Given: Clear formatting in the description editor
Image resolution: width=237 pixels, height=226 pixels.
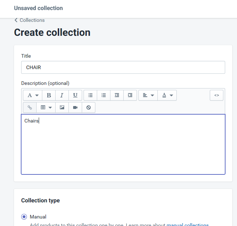Looking at the screenshot, I should (x=89, y=107).
